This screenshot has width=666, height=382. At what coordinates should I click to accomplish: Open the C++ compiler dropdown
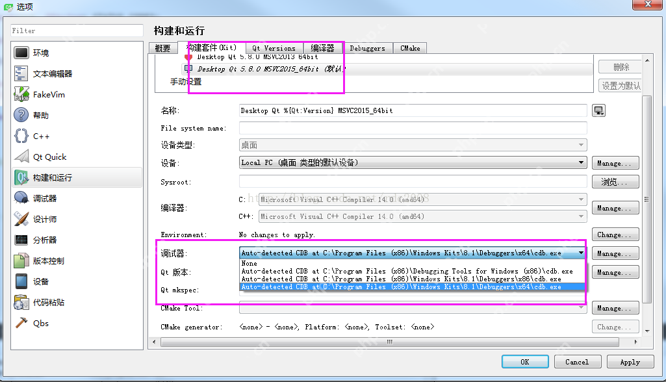422,217
